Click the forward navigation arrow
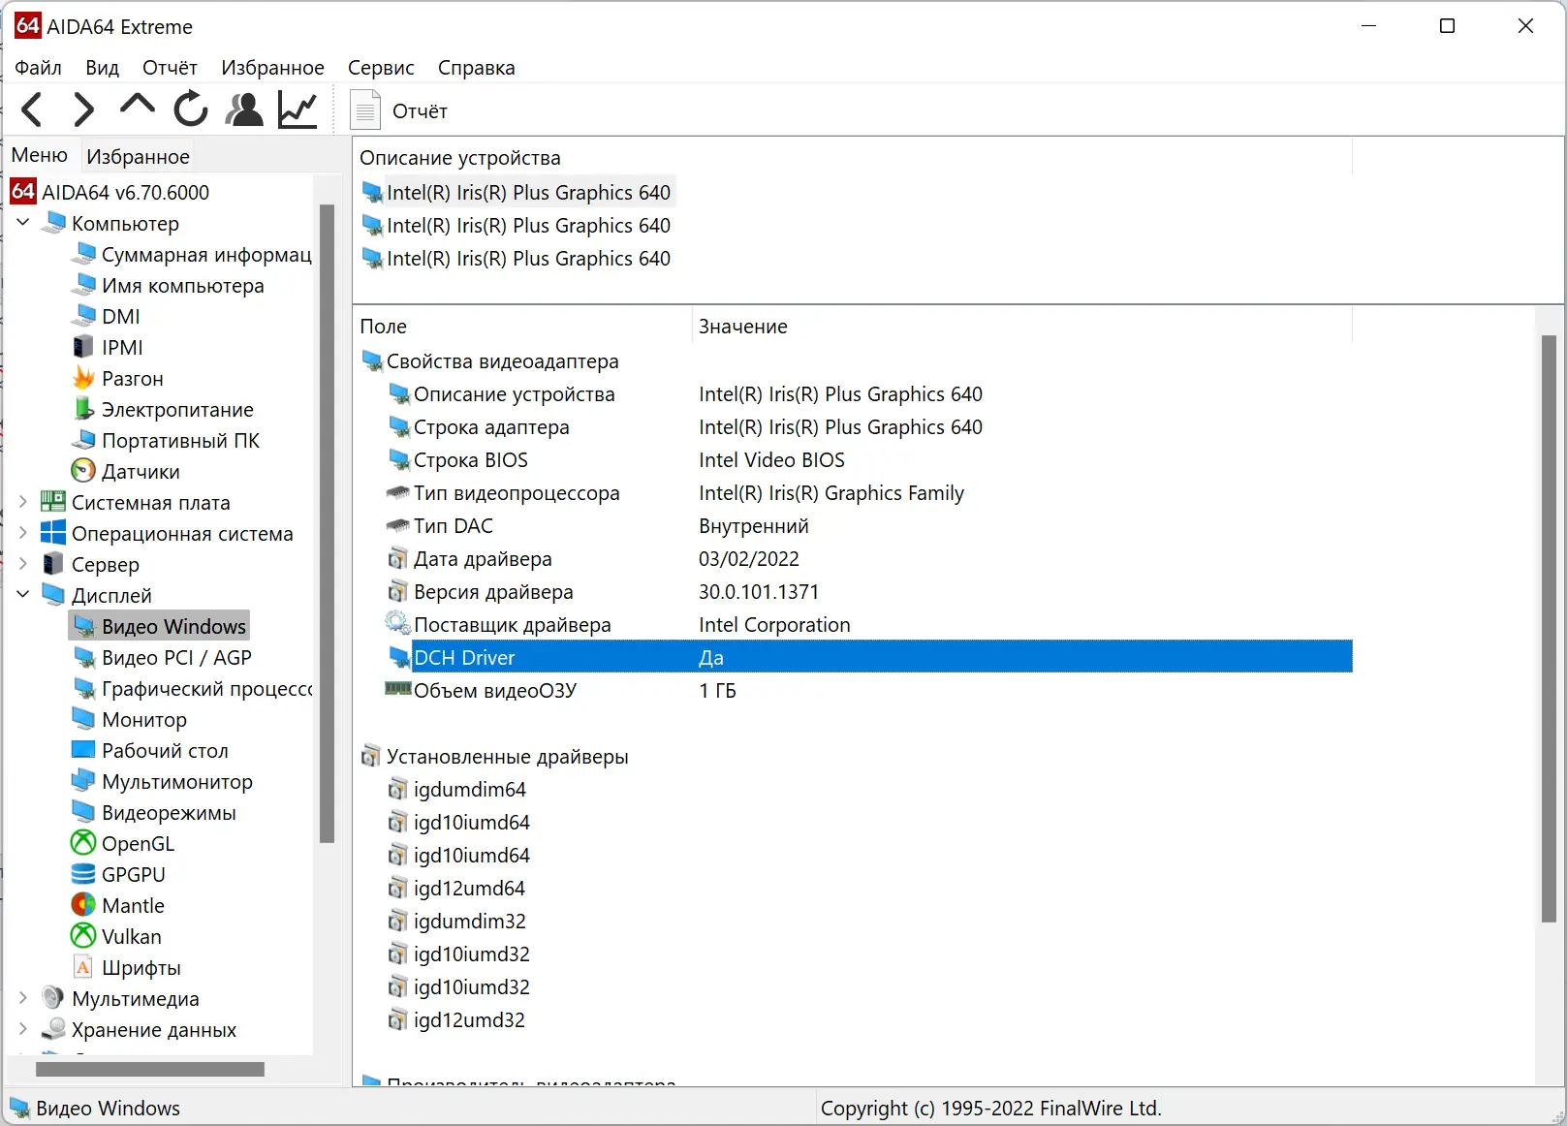The width and height of the screenshot is (1567, 1126). (x=83, y=109)
